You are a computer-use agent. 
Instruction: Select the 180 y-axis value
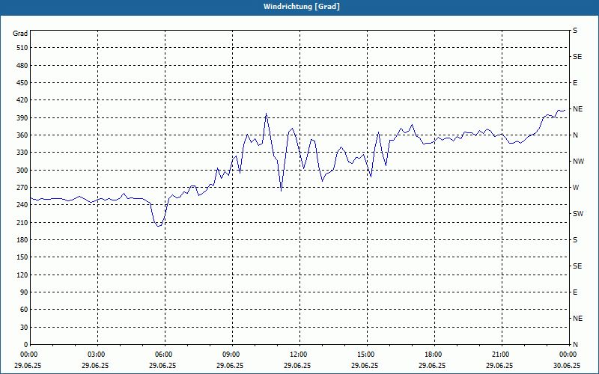tap(22, 240)
